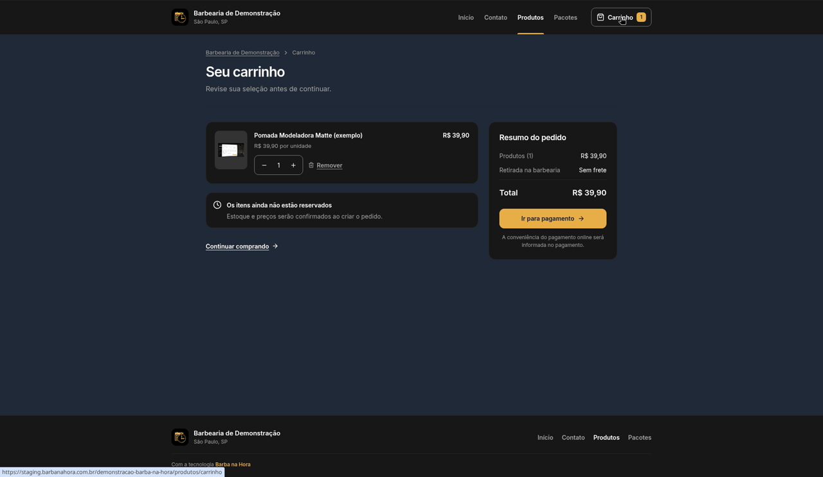Click the arrow icon after Continuar comprando
823x477 pixels.
[x=275, y=246]
